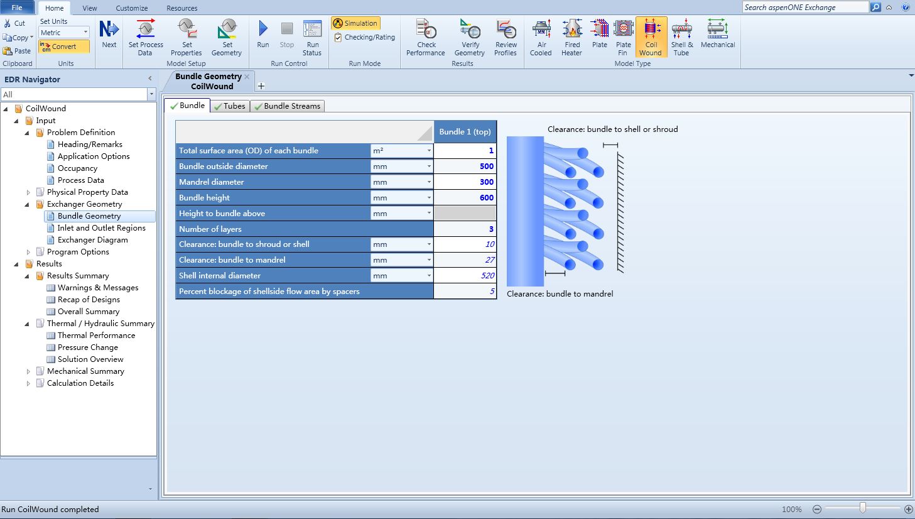Image resolution: width=915 pixels, height=519 pixels.
Task: Switch to the Resources ribbon tab
Action: (182, 8)
